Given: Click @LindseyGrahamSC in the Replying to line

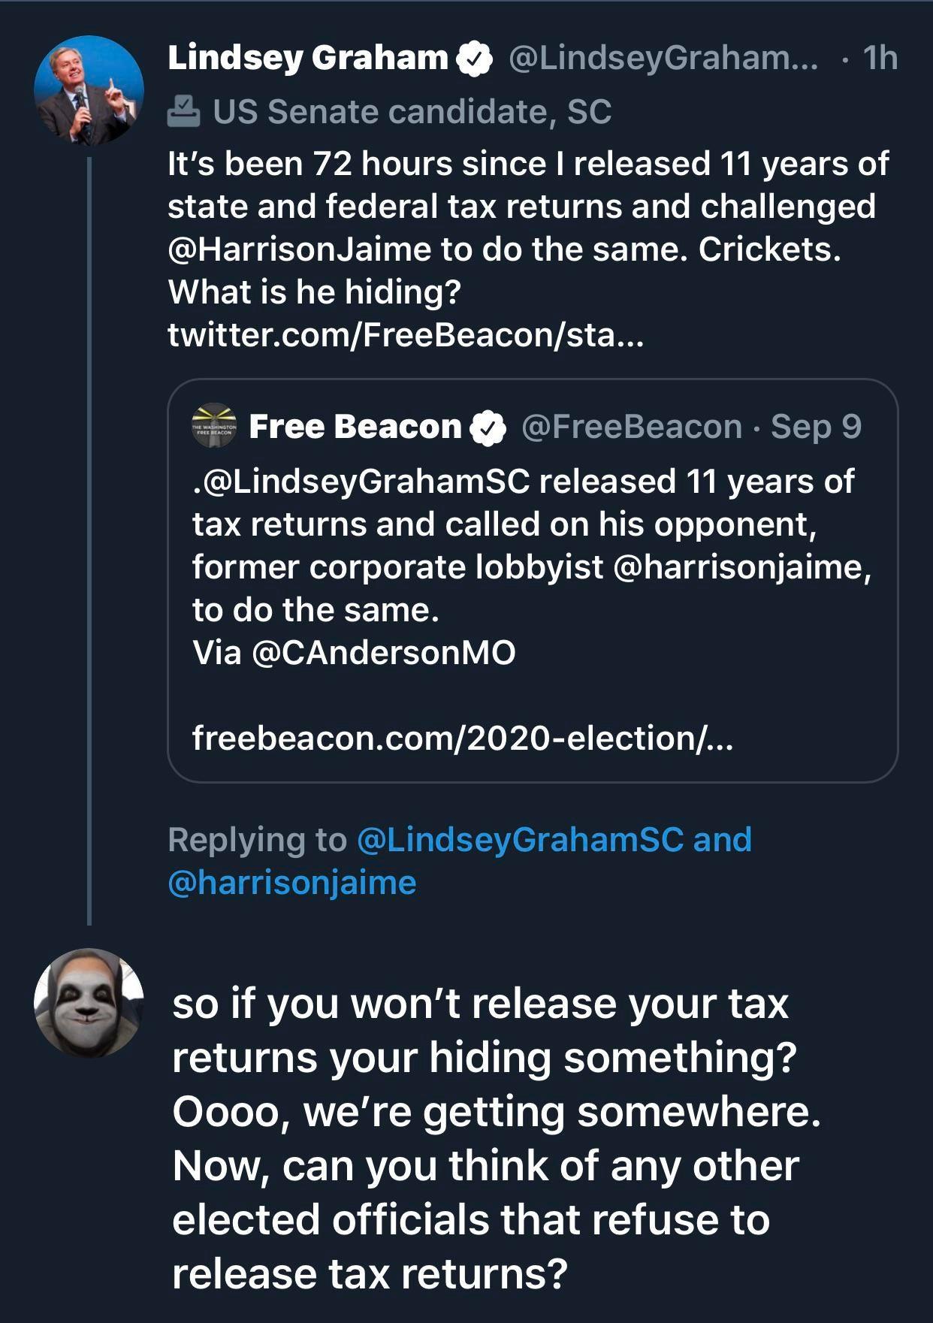Looking at the screenshot, I should 520,839.
